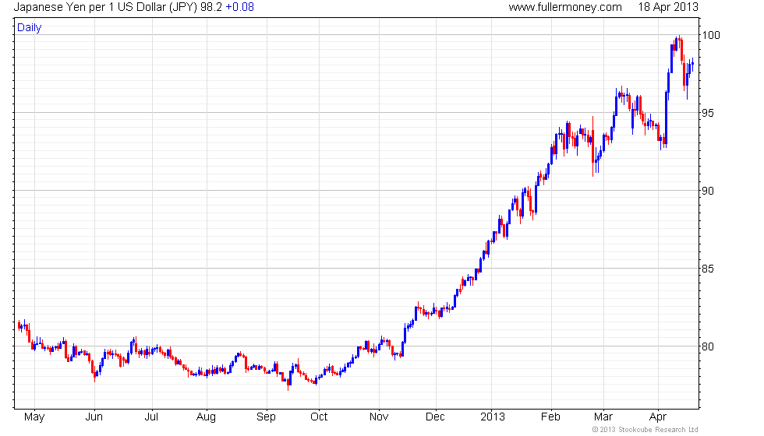764x436 pixels.
Task: Click the '100' price axis label
Action: 711,35
